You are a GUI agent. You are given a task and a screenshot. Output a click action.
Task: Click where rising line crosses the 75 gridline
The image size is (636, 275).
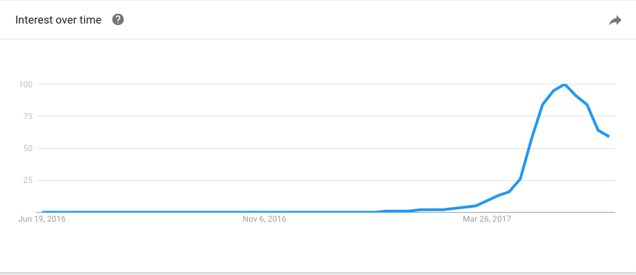point(539,116)
